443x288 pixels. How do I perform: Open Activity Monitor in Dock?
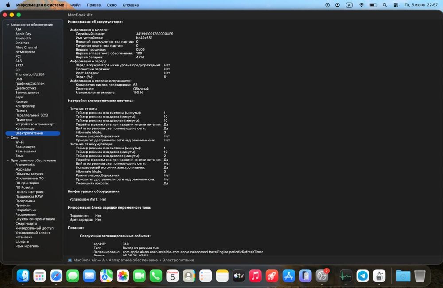click(x=346, y=276)
